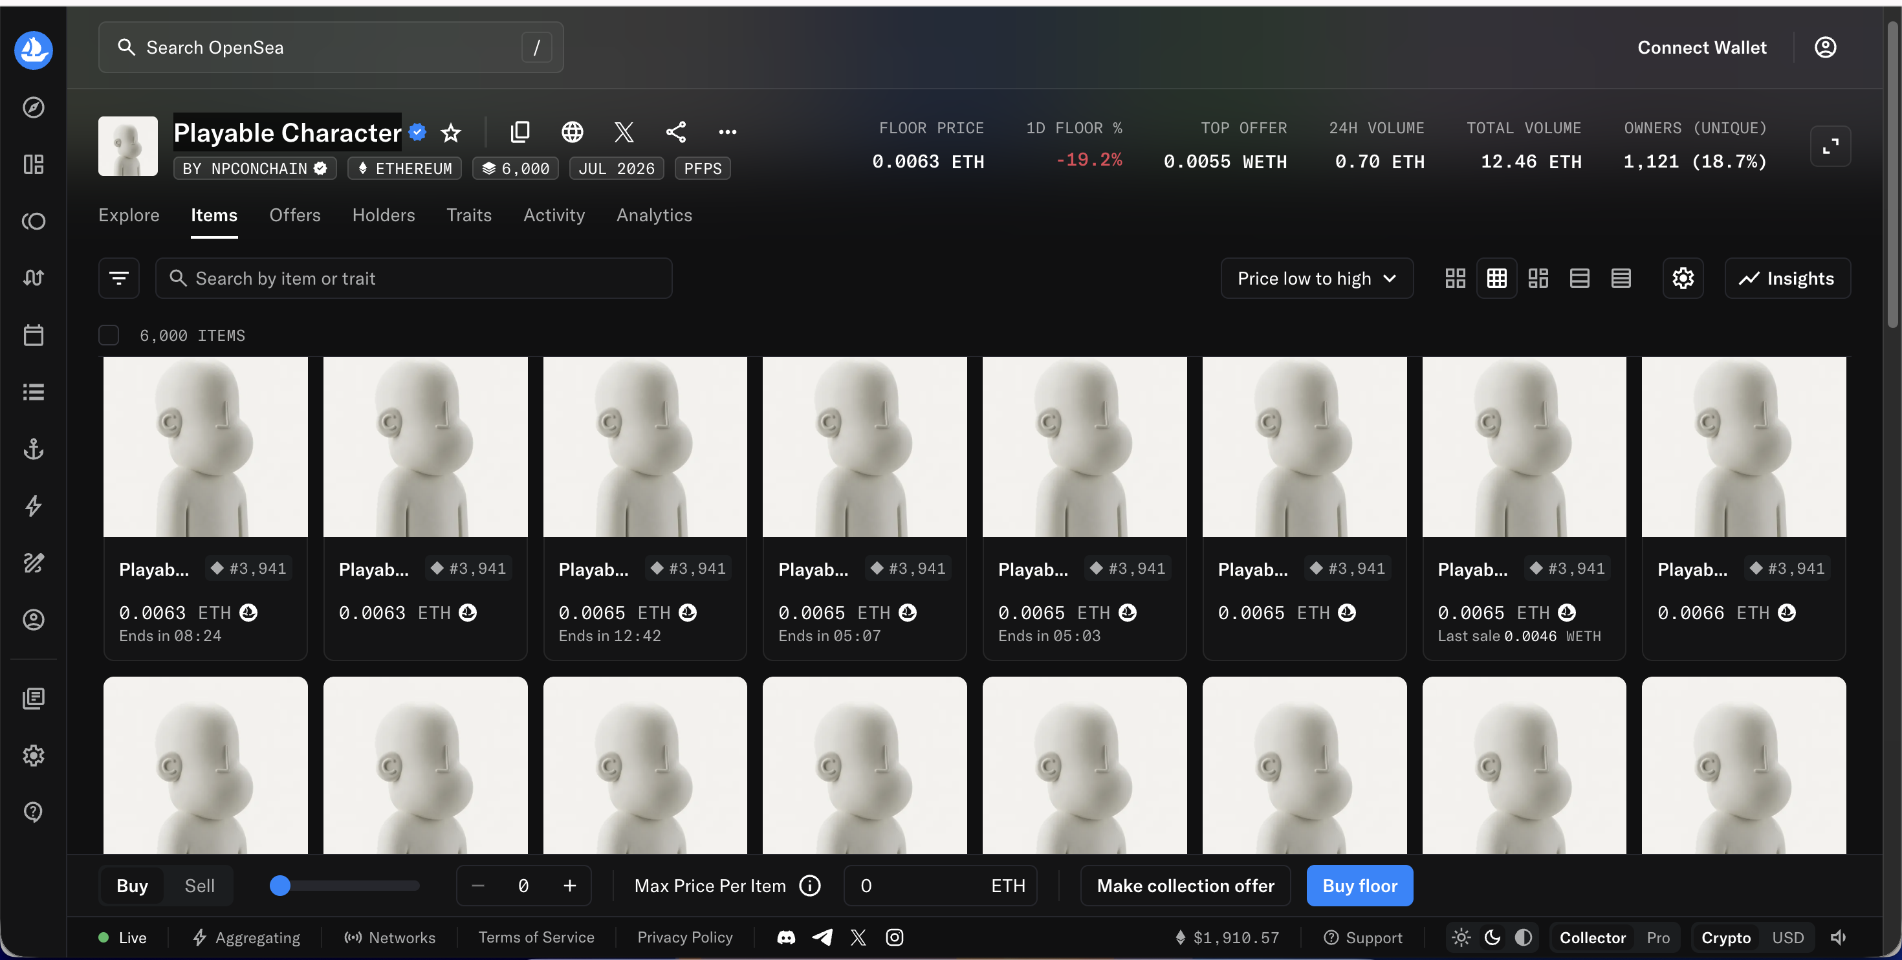Select Pro mode

1657,938
